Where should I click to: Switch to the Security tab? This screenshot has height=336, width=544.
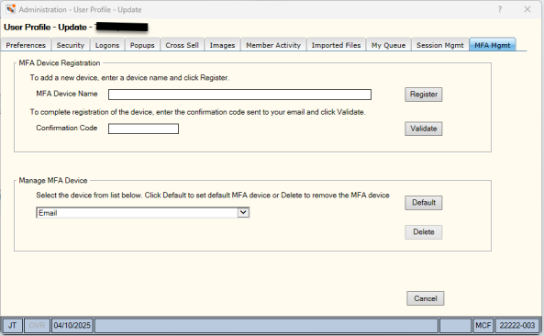[71, 45]
